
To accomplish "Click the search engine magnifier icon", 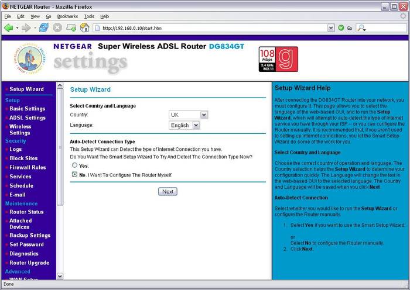I will (x=360, y=27).
